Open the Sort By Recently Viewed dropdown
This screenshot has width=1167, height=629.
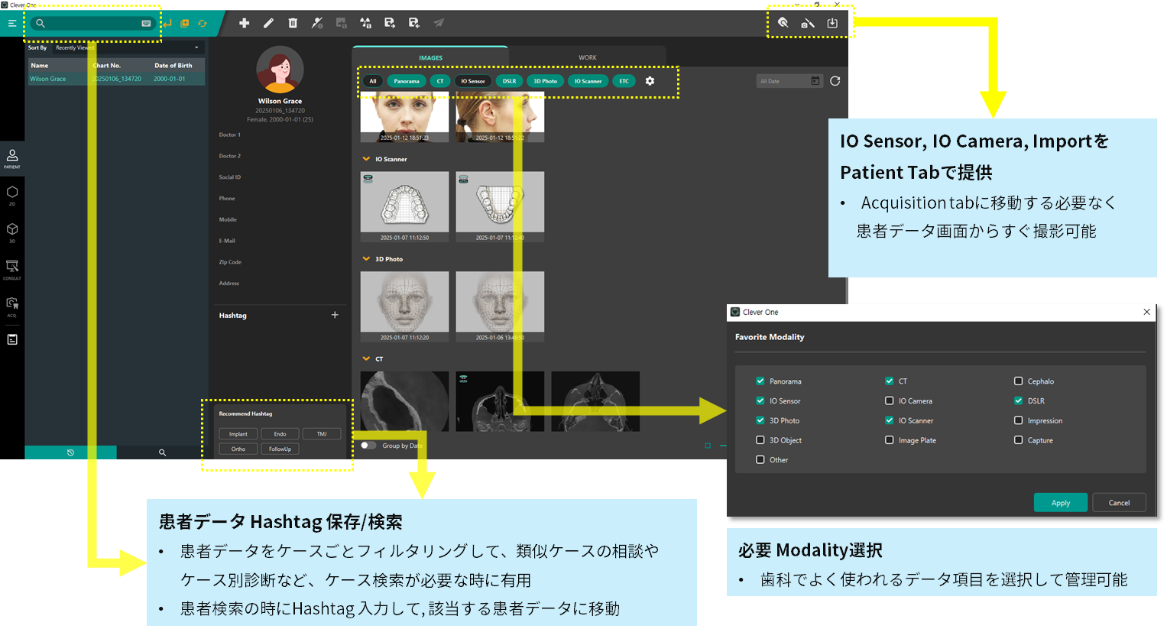(127, 47)
